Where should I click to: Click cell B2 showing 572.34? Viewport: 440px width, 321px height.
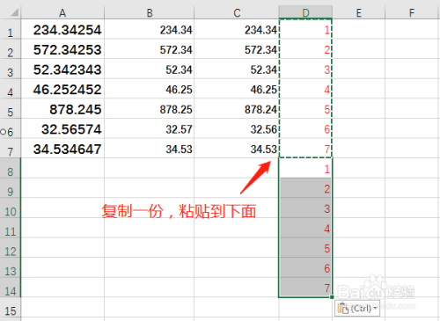pyautogui.click(x=150, y=49)
